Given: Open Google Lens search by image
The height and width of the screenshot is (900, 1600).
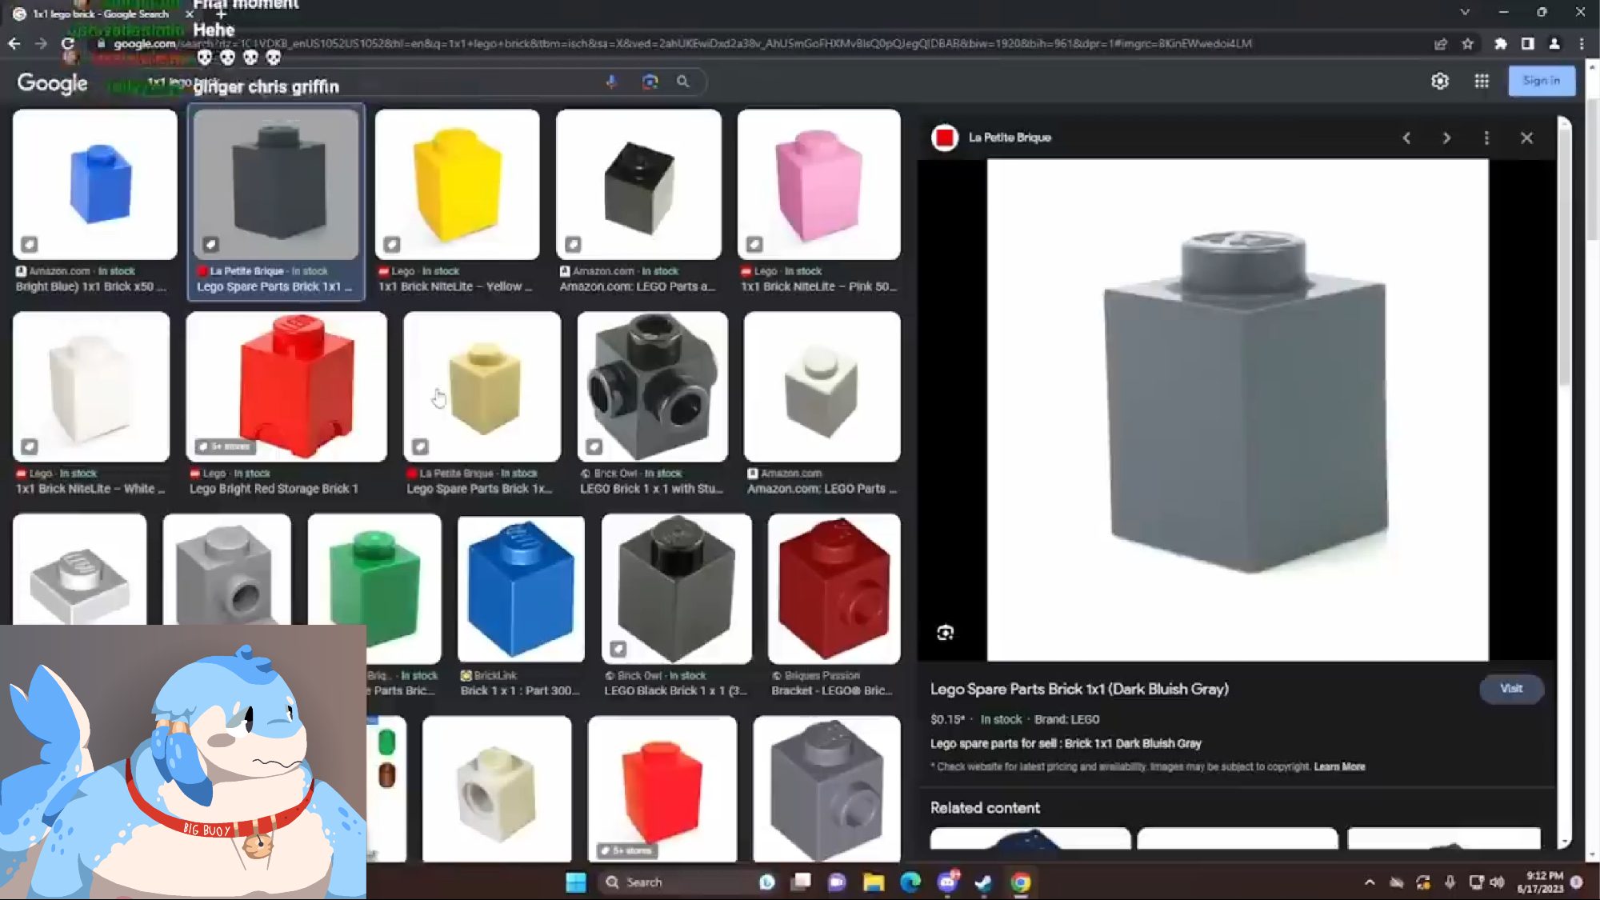Looking at the screenshot, I should click(x=650, y=82).
